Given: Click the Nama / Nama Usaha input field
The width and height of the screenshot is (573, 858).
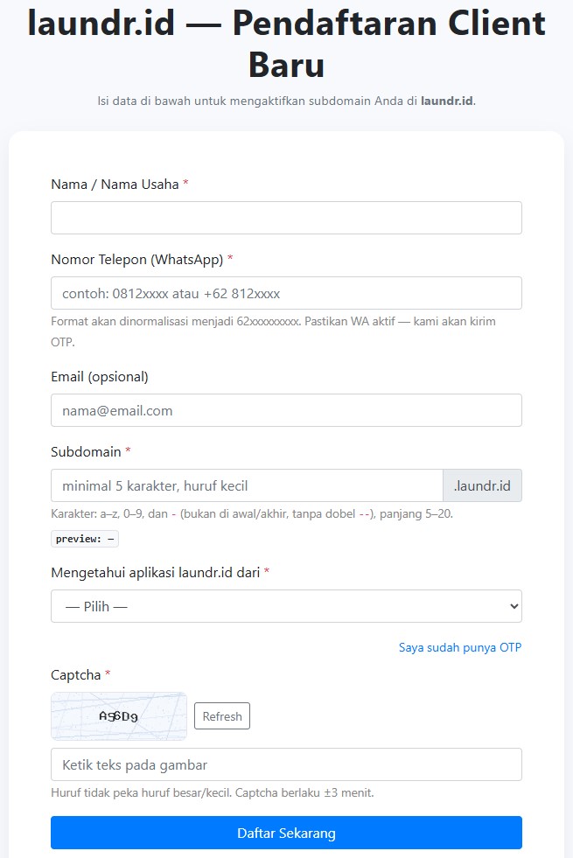Looking at the screenshot, I should point(286,218).
